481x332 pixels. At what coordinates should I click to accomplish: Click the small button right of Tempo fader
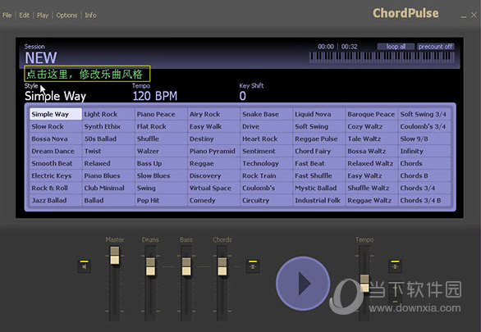pyautogui.click(x=395, y=266)
